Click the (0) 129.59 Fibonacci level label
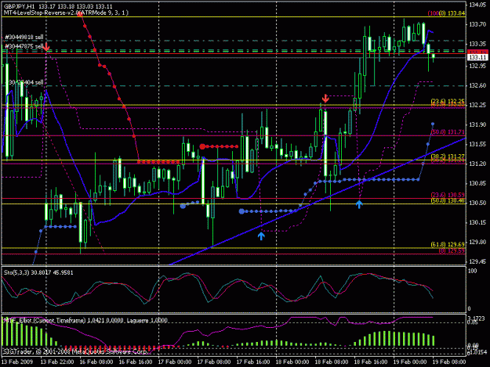 point(452,250)
